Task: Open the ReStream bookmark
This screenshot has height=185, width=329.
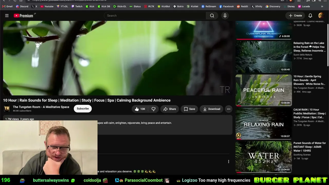Action: [x=209, y=6]
